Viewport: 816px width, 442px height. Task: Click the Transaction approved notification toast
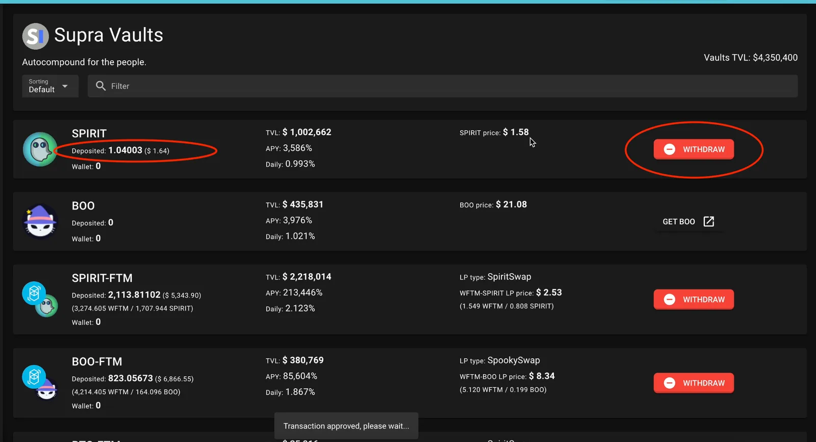coord(346,426)
